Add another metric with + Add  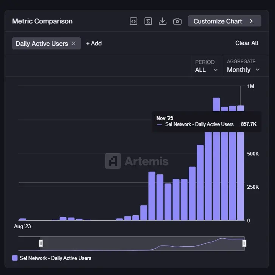(x=94, y=44)
